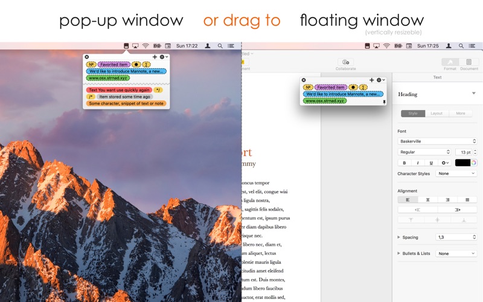Align text to bottom vertically

coord(464,220)
